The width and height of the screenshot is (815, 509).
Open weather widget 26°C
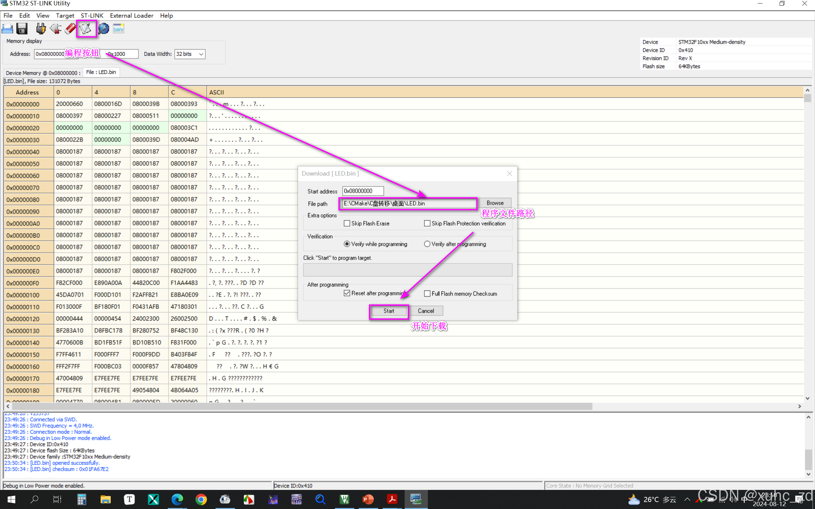tap(652, 499)
